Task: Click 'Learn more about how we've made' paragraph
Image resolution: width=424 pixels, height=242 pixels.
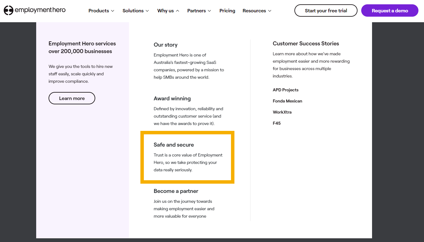Action: tap(311, 65)
